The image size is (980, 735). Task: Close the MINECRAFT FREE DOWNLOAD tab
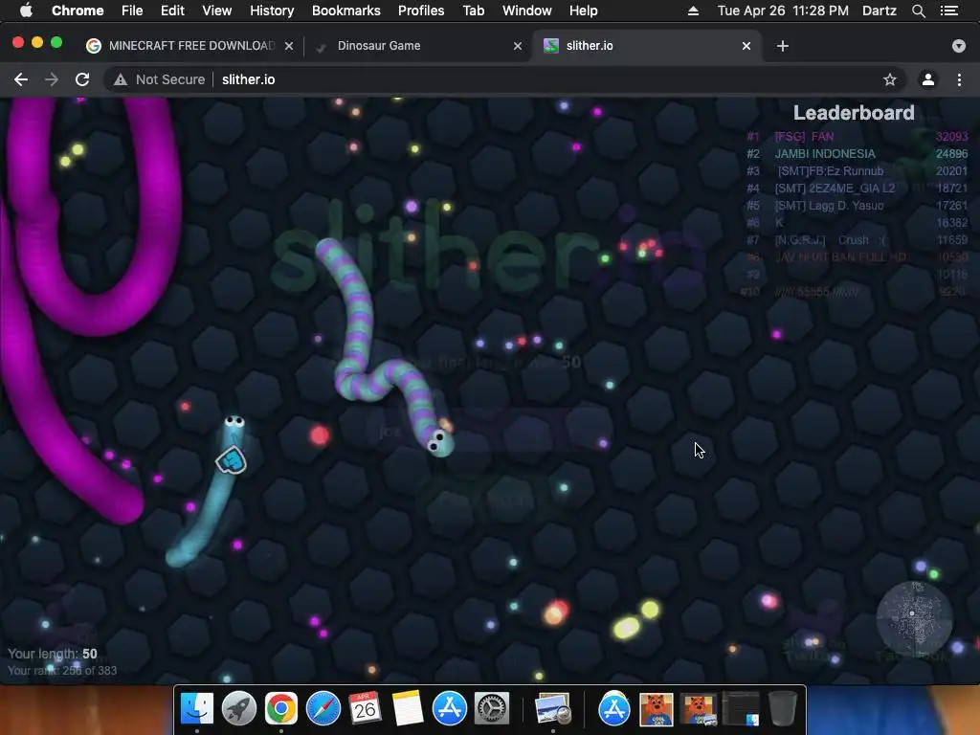[289, 46]
